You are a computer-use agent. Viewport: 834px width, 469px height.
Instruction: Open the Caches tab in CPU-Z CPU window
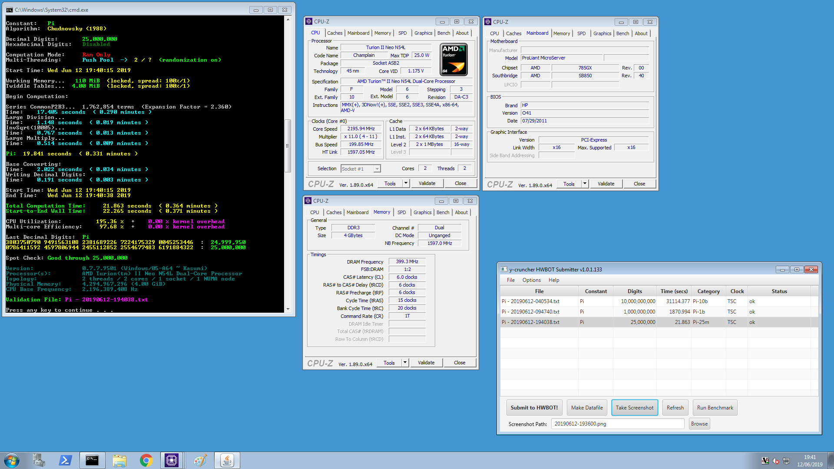[334, 33]
